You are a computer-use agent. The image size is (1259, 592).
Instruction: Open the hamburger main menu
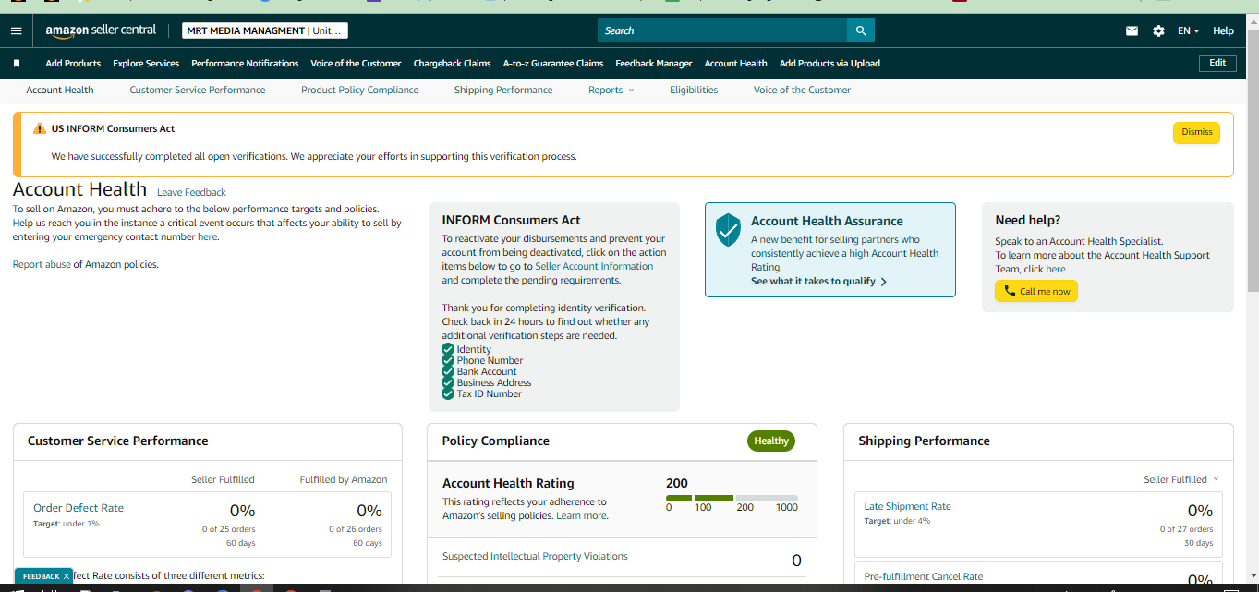point(16,30)
